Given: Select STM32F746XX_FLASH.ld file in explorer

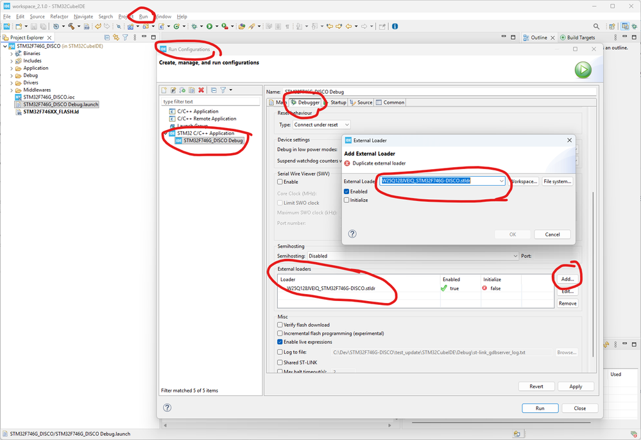Looking at the screenshot, I should 47,112.
